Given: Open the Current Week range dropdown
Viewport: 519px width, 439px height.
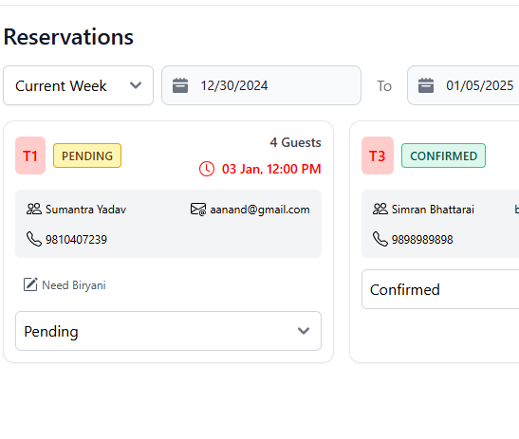Looking at the screenshot, I should [x=78, y=85].
